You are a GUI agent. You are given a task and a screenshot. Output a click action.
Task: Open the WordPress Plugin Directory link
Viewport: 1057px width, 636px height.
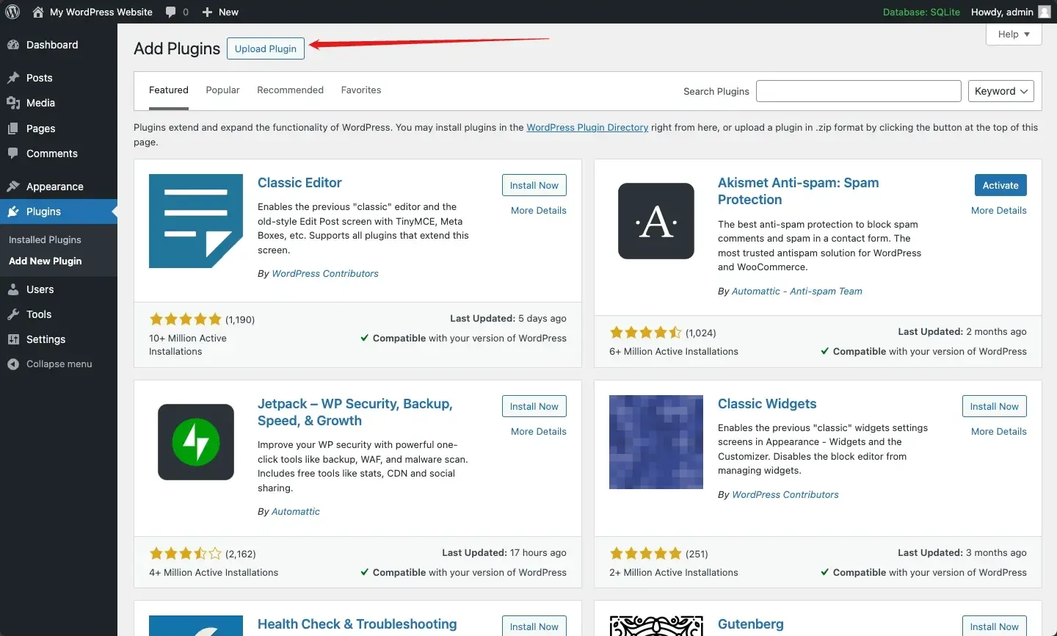point(587,128)
